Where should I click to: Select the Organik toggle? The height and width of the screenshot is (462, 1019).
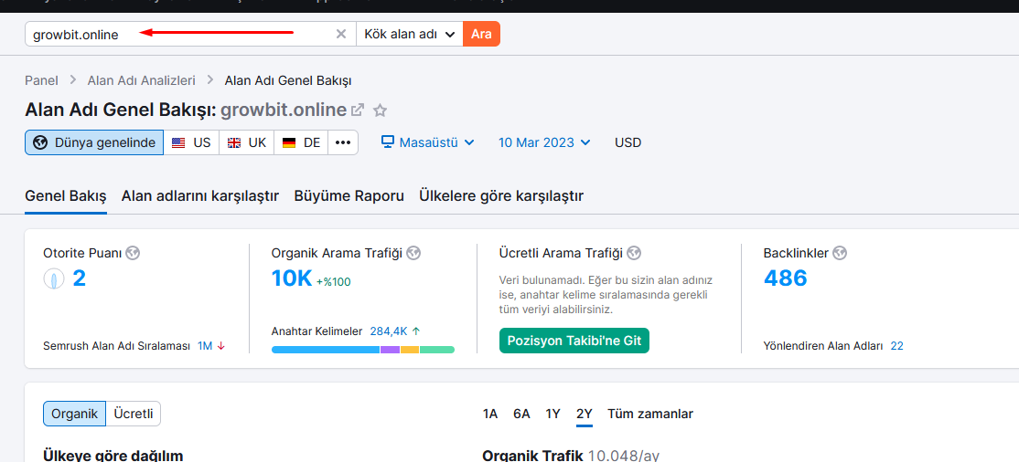[75, 414]
